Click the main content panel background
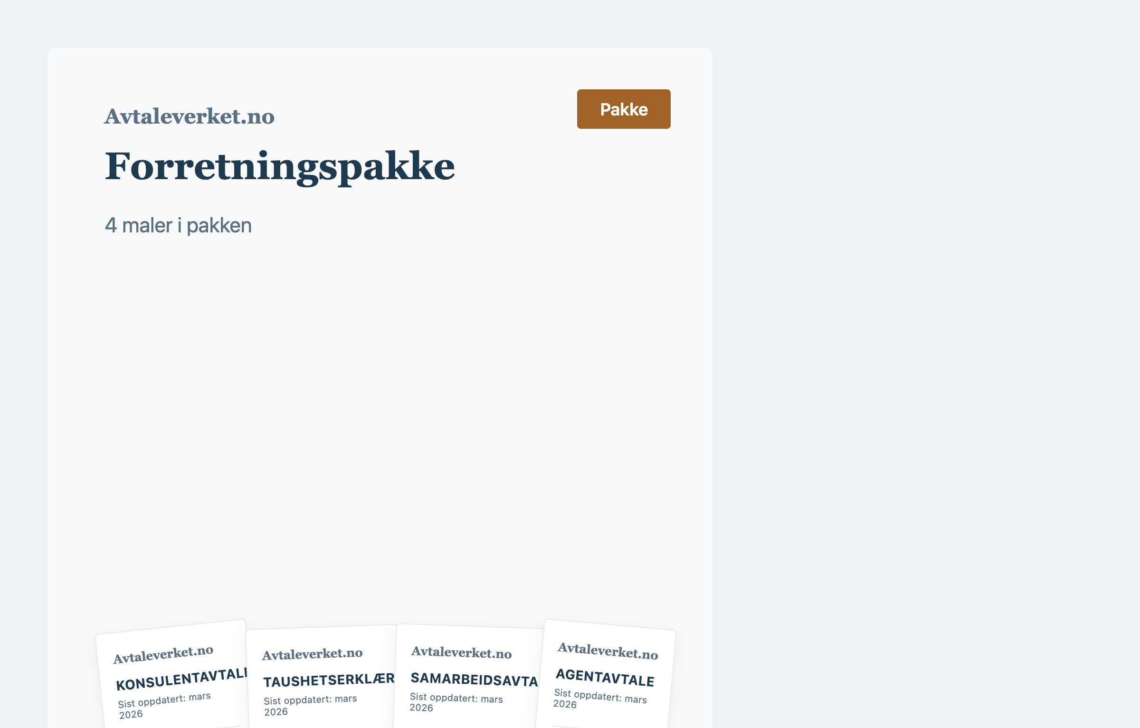The height and width of the screenshot is (728, 1140). click(380, 404)
